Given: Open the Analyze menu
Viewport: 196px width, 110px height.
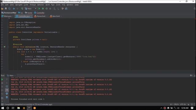Looking at the screenshot, I should click(x=33, y=5).
